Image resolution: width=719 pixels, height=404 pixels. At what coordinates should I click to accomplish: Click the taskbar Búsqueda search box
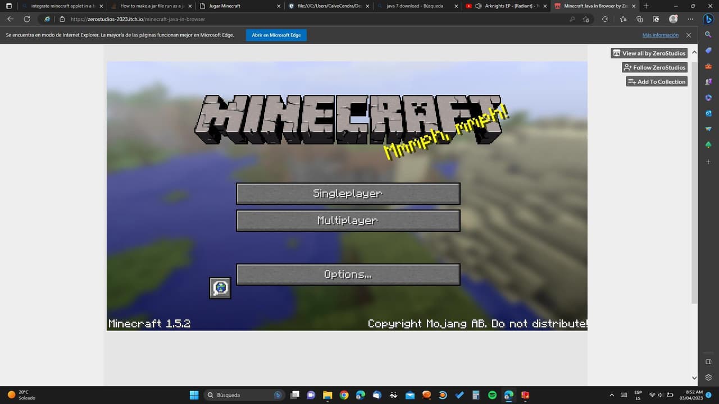tap(244, 395)
